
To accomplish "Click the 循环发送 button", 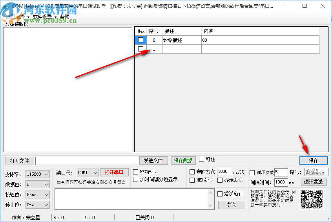I will (x=314, y=182).
